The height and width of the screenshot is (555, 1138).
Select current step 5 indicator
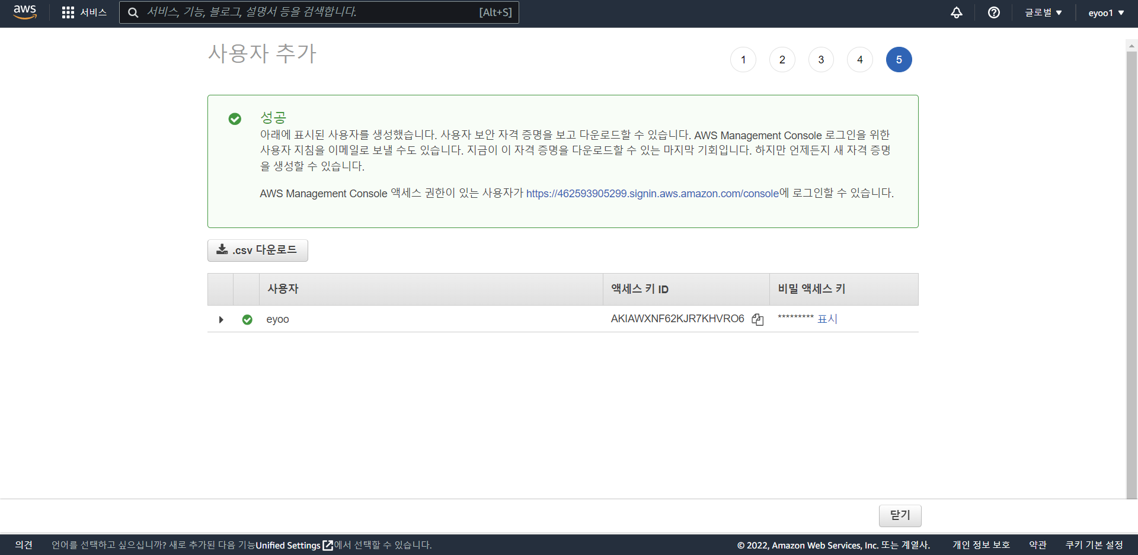tap(899, 60)
